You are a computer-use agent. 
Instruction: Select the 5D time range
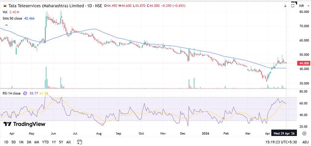click(x=13, y=142)
